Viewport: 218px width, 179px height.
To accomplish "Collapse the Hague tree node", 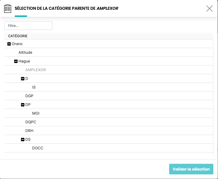I will 16,61.
